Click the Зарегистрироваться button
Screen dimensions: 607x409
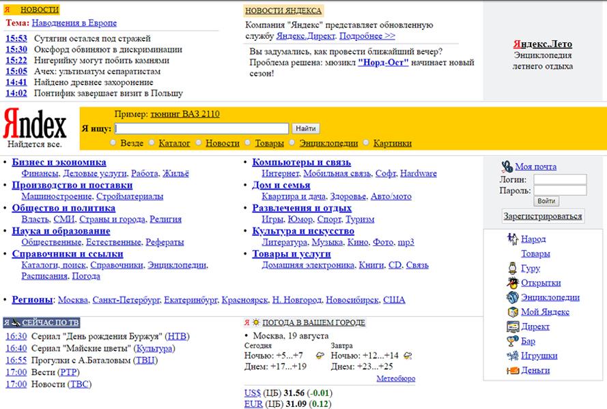click(543, 216)
